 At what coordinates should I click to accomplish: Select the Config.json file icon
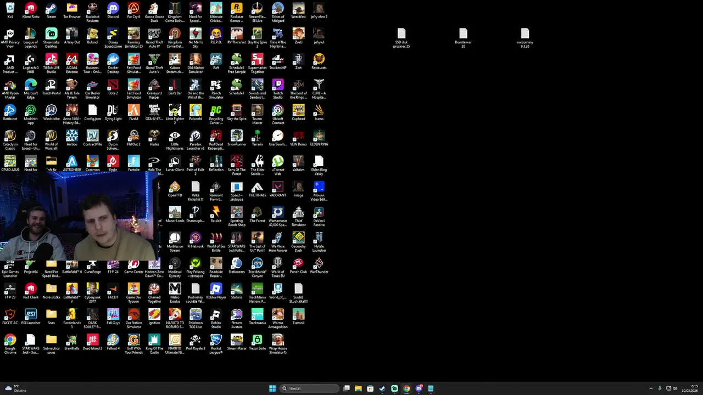92,112
